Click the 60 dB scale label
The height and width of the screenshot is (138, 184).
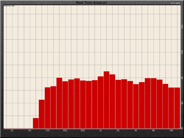click(182, 103)
